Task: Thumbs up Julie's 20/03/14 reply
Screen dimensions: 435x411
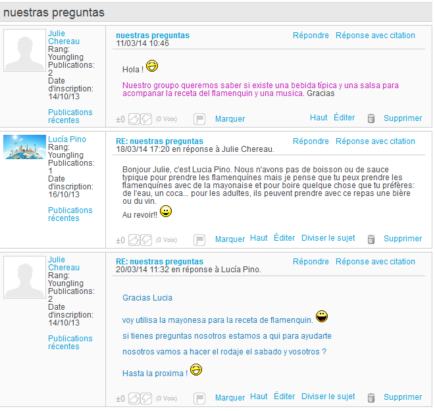Action: pos(134,399)
